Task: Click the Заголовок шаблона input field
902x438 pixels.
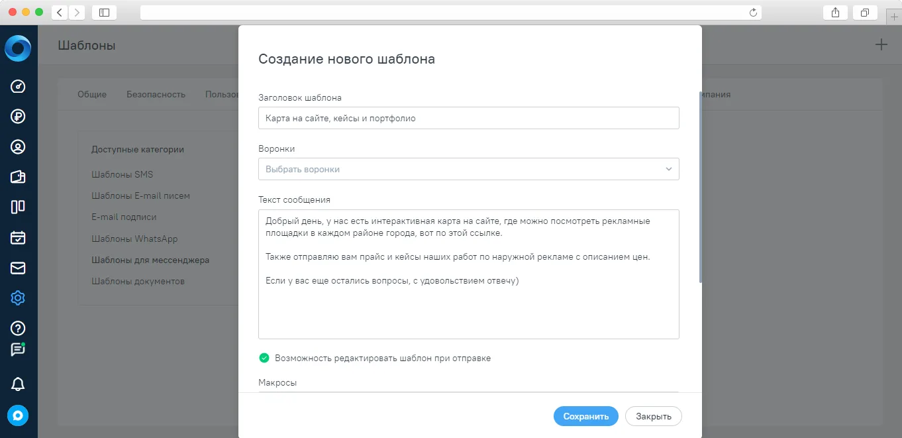Action: point(469,118)
